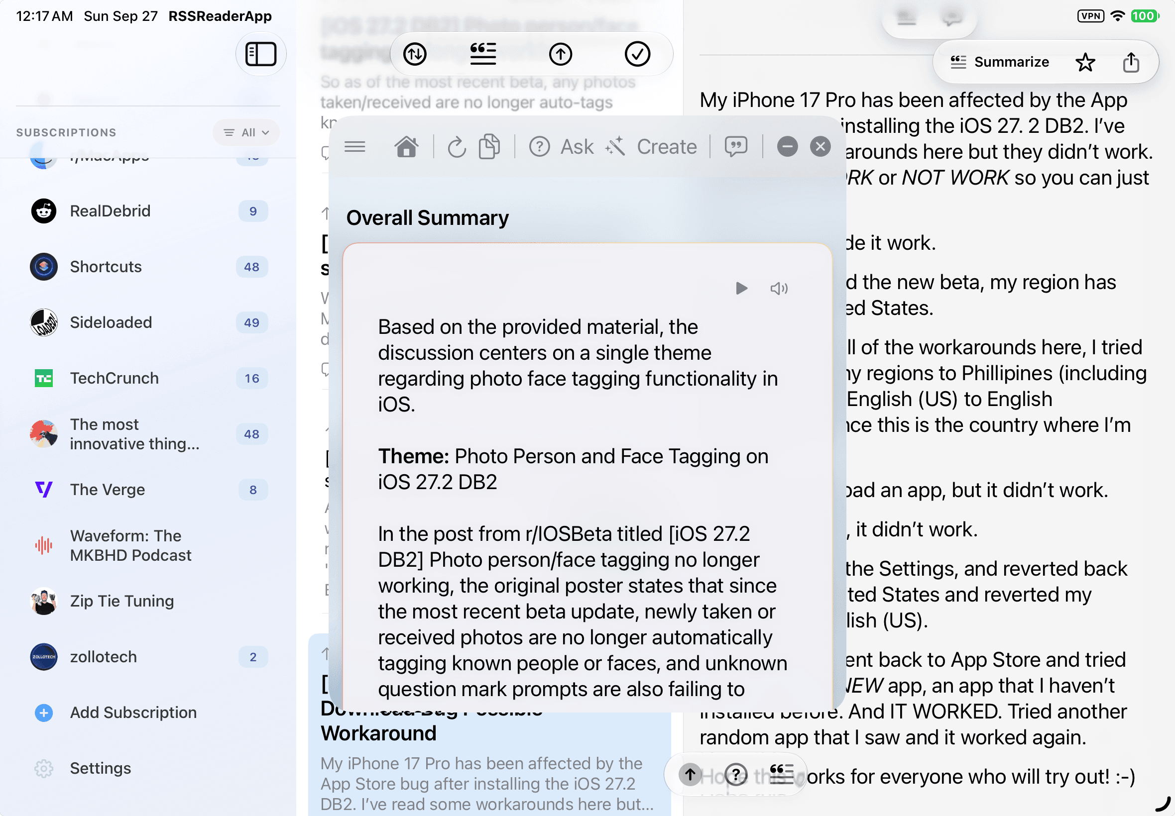Click the Waveform podcast icon
Image resolution: width=1175 pixels, height=816 pixels.
tap(43, 545)
